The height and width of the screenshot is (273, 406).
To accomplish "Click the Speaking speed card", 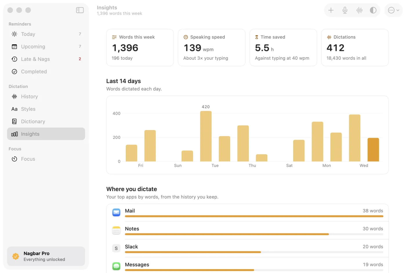I will tap(212, 47).
